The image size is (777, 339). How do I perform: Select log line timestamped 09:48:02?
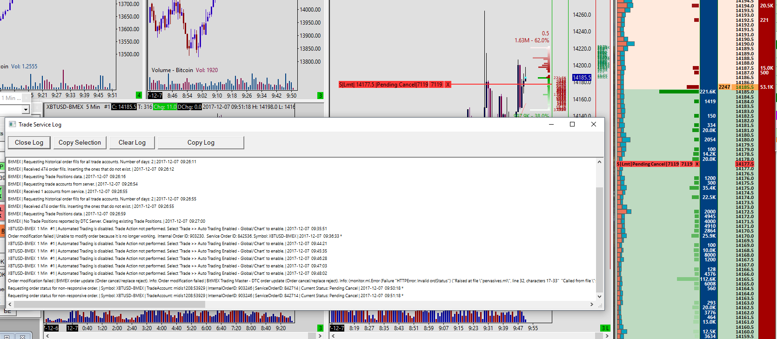coord(167,273)
